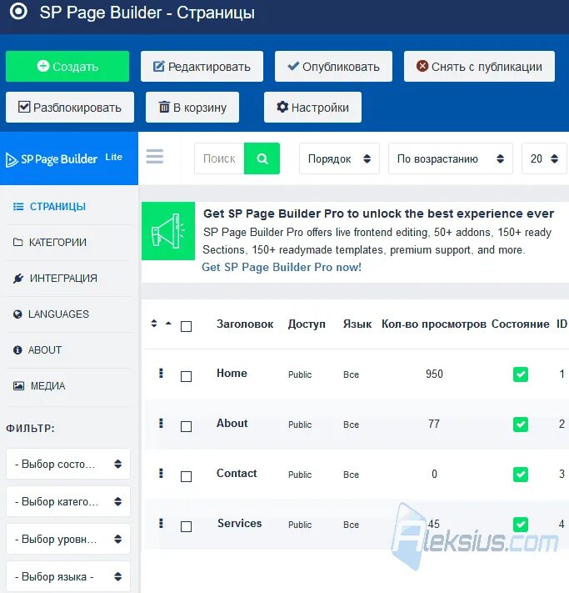Click the Joomla circle logo in header
The image size is (569, 593).
click(x=18, y=11)
